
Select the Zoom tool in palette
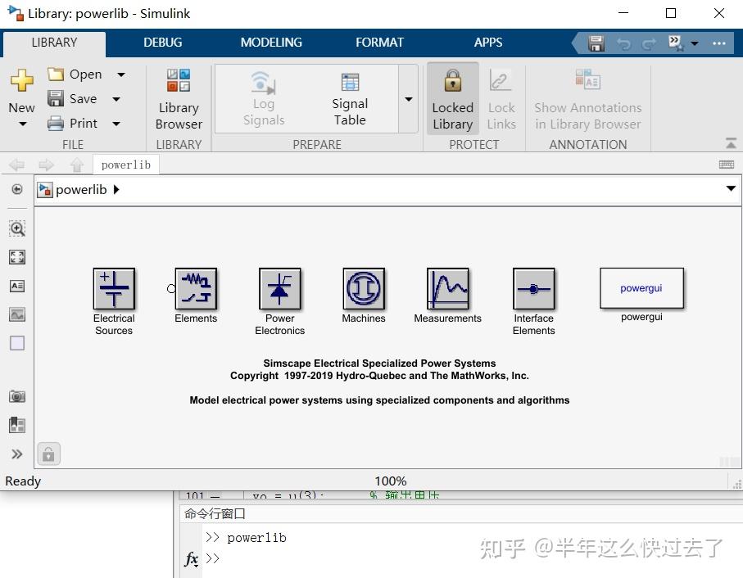(x=17, y=228)
